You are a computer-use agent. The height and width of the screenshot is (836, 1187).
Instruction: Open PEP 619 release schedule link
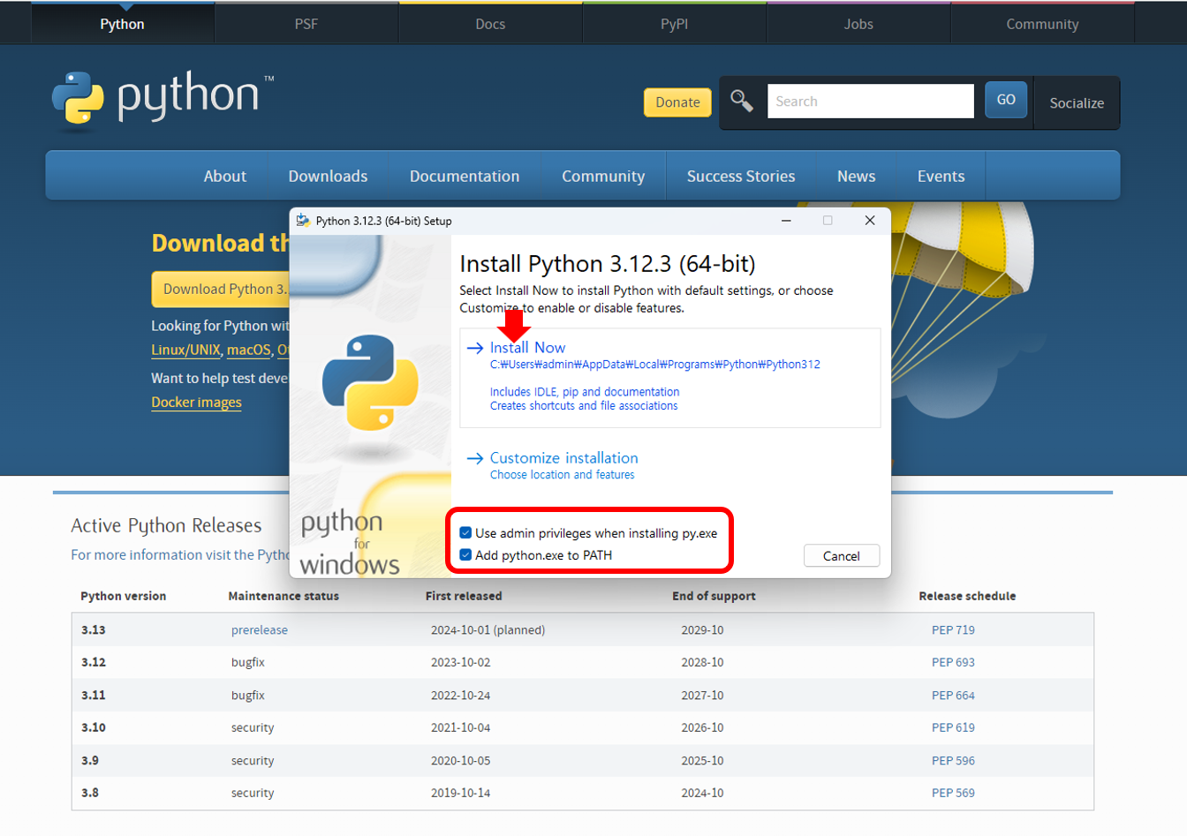(953, 727)
